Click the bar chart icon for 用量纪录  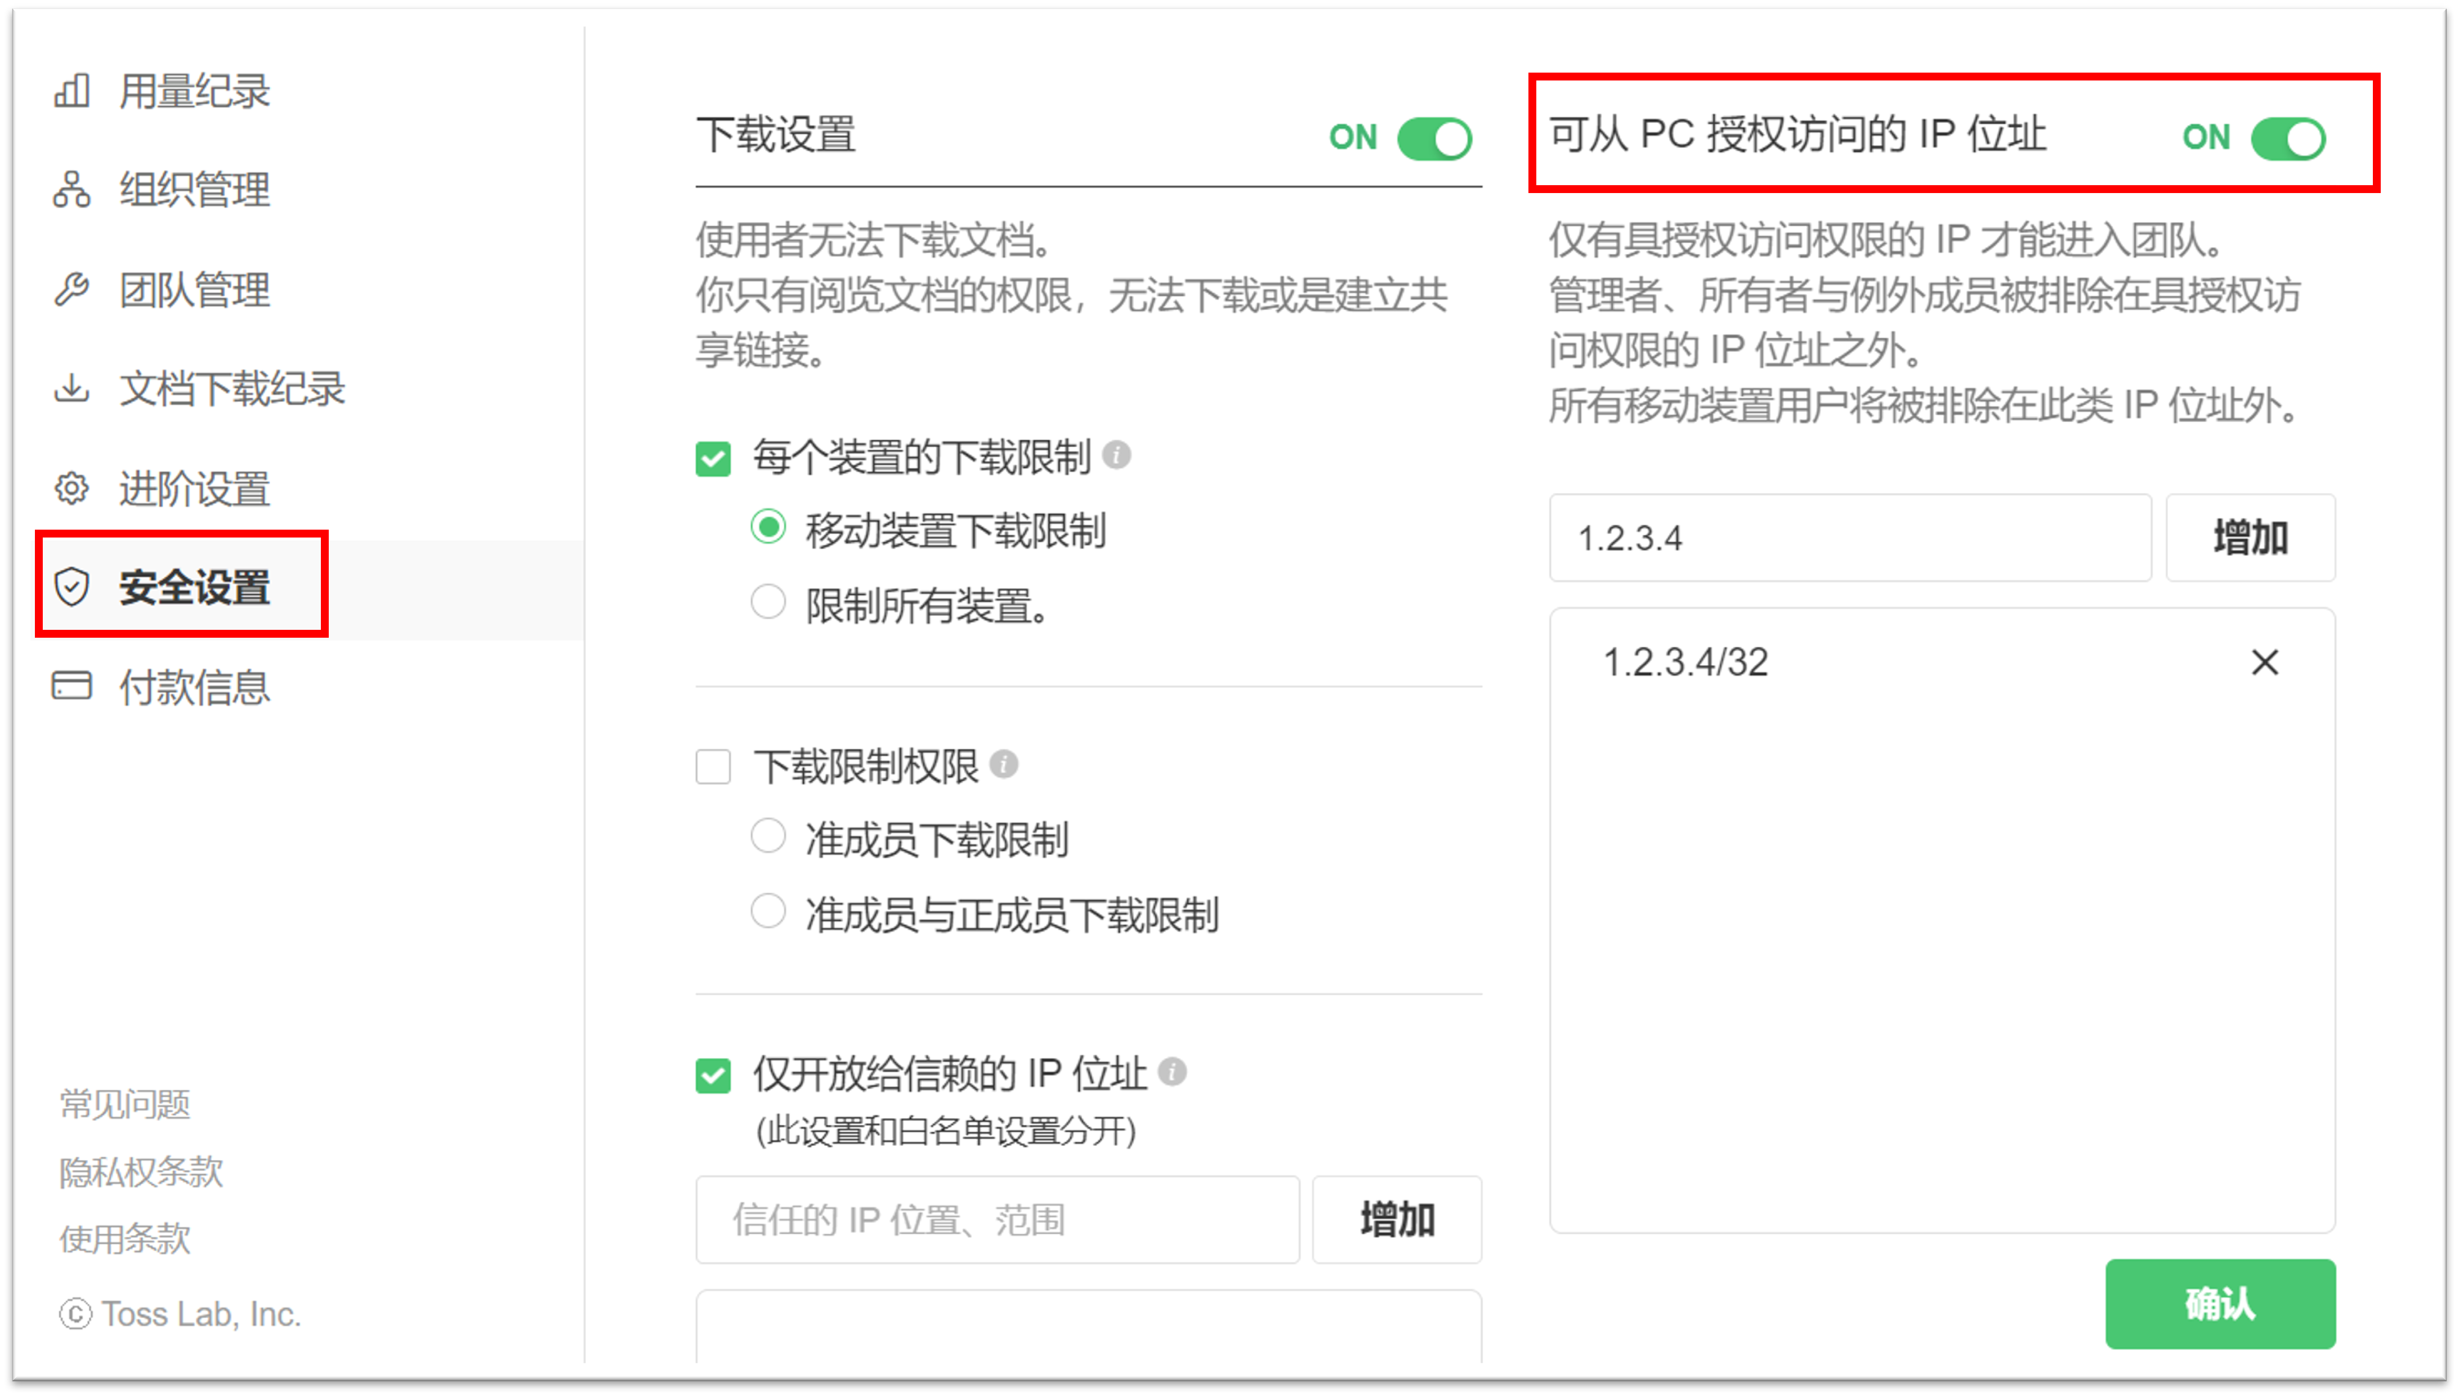[x=72, y=91]
